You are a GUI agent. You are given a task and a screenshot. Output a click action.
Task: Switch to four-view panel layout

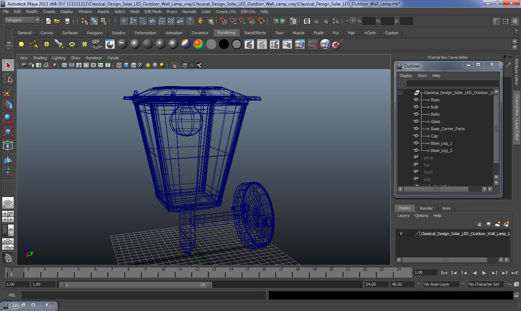(8, 216)
